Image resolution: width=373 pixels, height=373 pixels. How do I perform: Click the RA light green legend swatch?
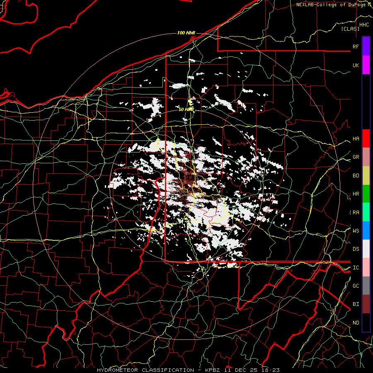click(366, 212)
